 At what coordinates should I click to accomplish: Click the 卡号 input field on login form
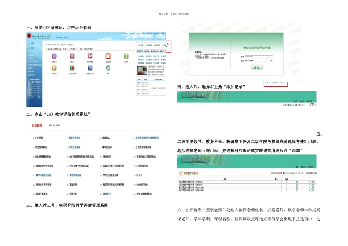click(x=259, y=57)
